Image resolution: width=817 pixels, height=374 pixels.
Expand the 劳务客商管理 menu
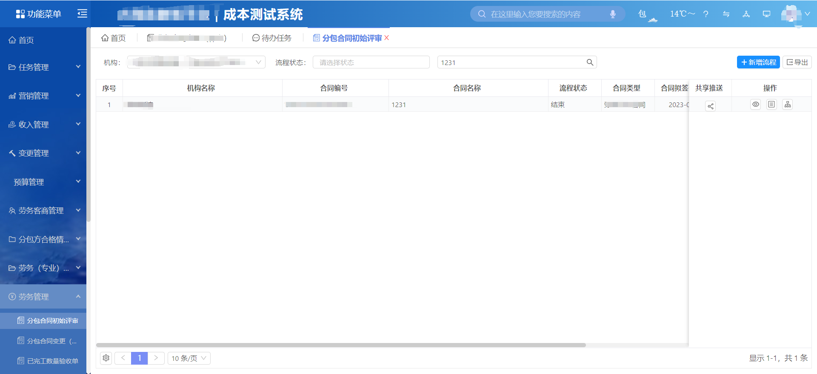(43, 210)
